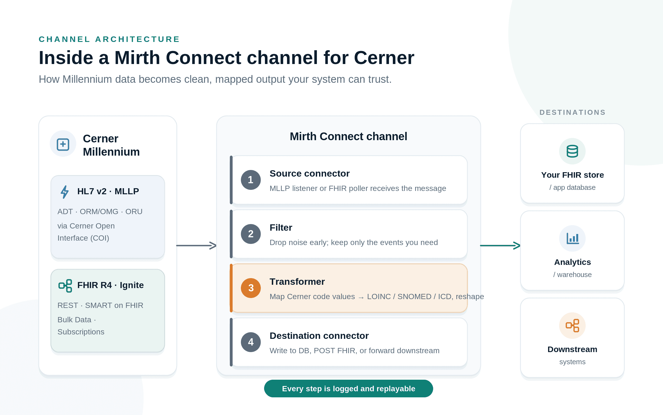Click the main 'Inside a Mirth Connect channel' headline
This screenshot has width=663, height=415.
227,58
